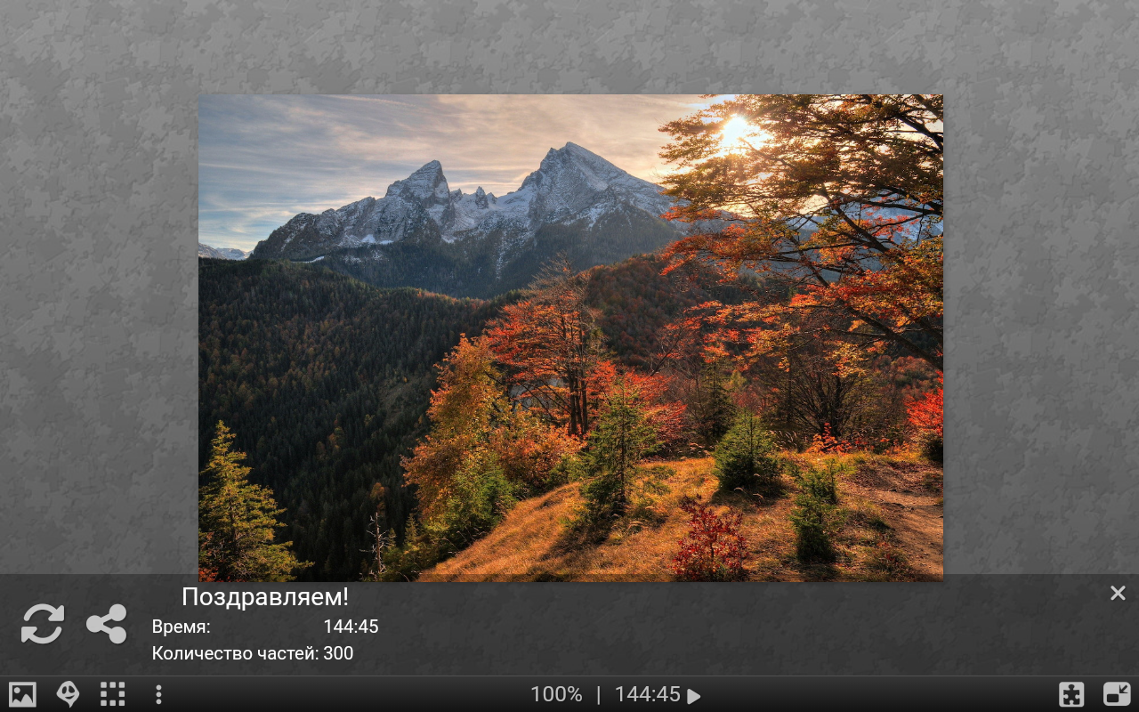Click the 144:45 time value beside "Время:"
The height and width of the screenshot is (712, 1139).
coord(351,627)
